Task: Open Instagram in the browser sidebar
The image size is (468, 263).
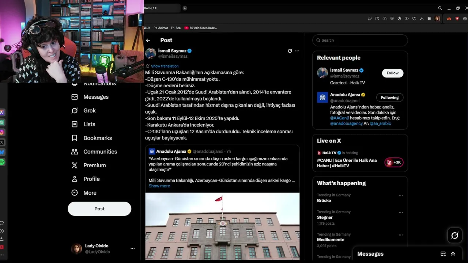Action: (x=2, y=132)
